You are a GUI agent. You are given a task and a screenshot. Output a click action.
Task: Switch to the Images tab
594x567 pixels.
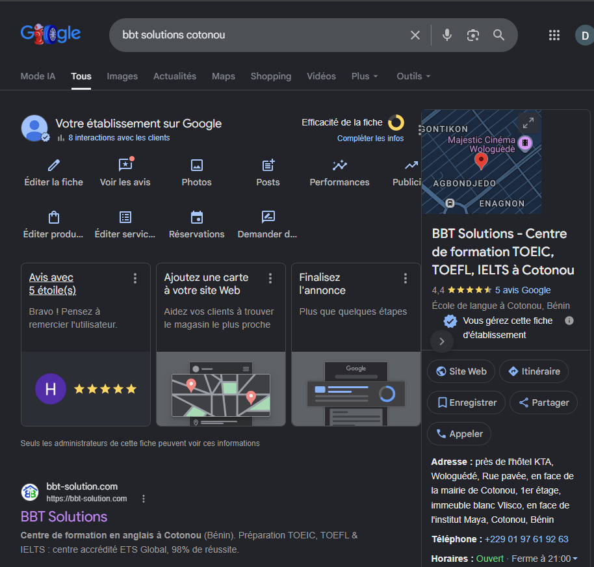[122, 76]
